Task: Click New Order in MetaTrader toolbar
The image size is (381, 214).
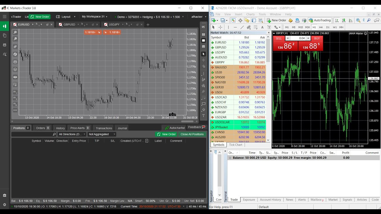Action: (x=276, y=20)
